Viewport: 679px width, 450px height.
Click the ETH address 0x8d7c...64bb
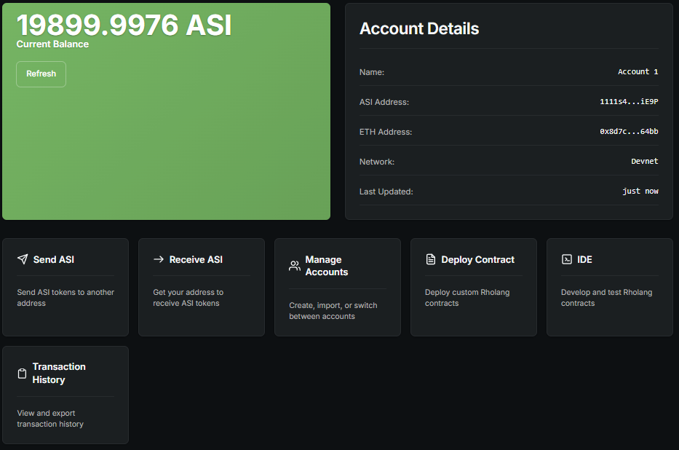coord(629,132)
